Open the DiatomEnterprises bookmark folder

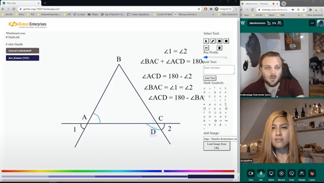pos(49,15)
